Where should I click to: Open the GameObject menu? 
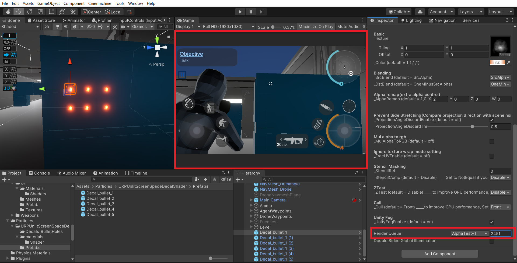48,3
